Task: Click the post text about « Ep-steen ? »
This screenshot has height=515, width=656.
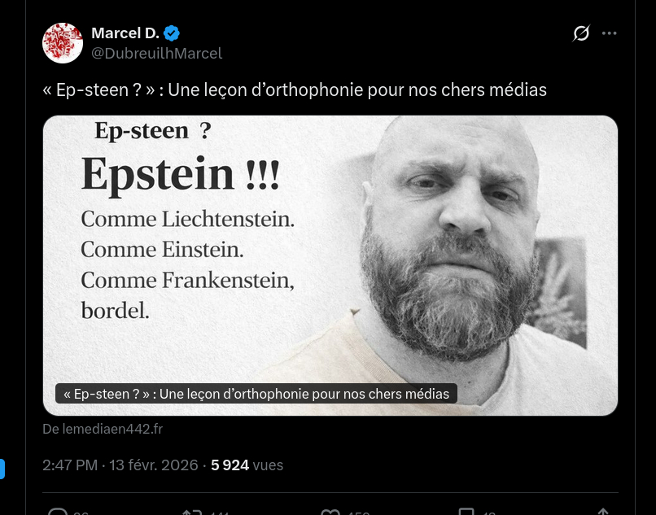Action: [x=294, y=89]
